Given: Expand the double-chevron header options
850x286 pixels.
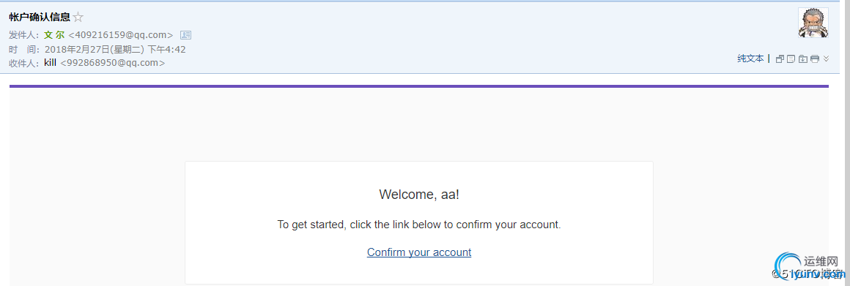Looking at the screenshot, I should pyautogui.click(x=826, y=59).
